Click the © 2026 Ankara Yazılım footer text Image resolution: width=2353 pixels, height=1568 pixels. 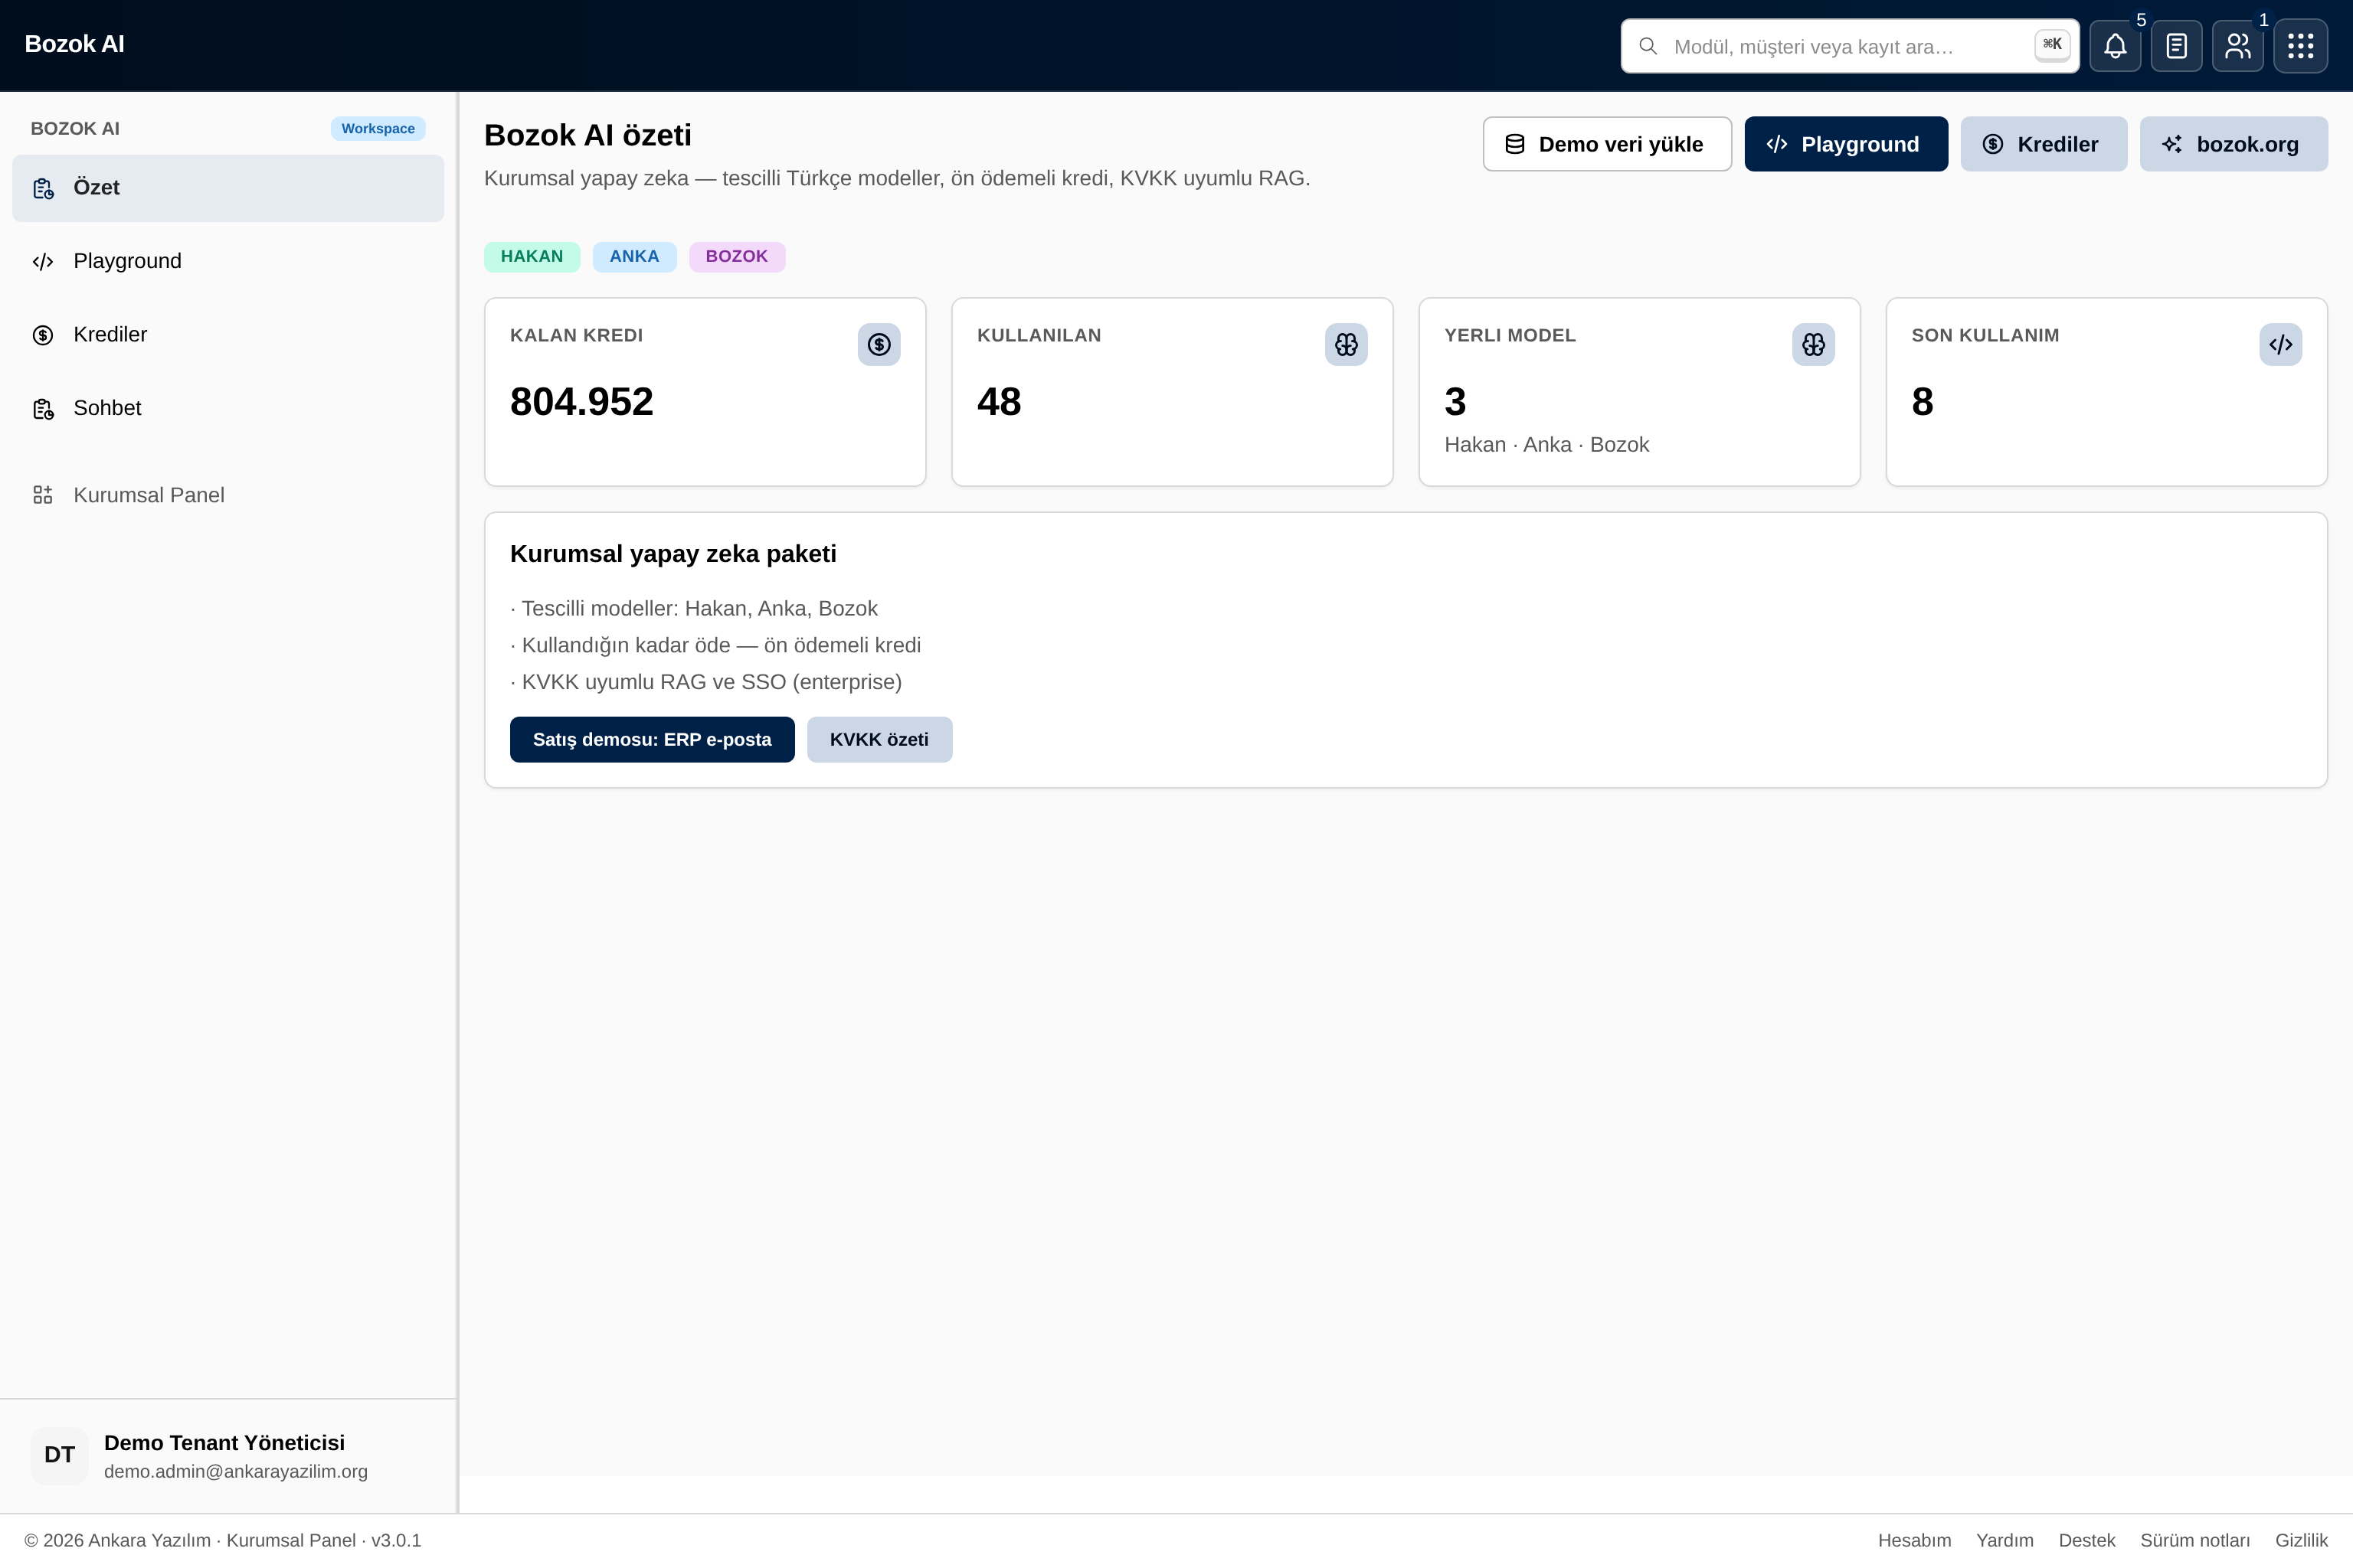click(223, 1541)
